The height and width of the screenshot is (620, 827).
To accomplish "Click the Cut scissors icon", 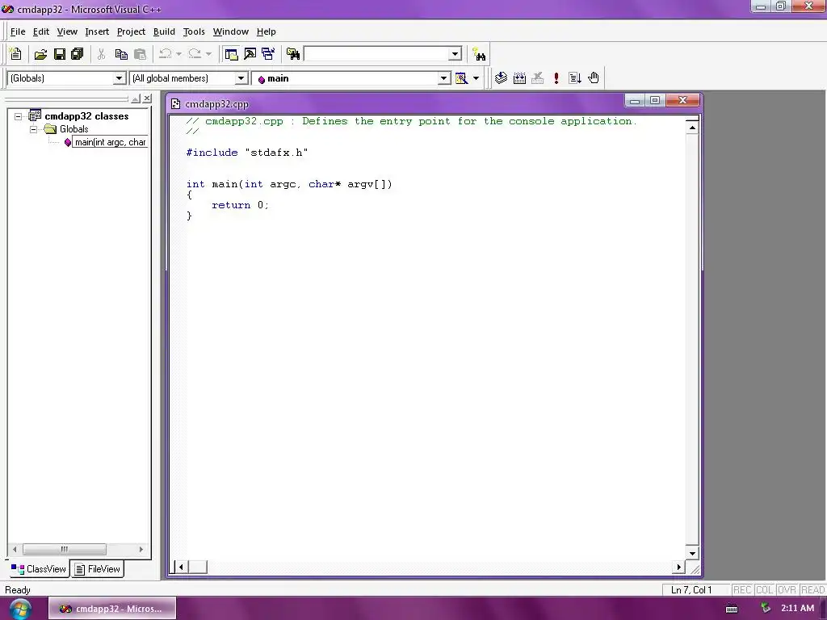I will (x=101, y=54).
